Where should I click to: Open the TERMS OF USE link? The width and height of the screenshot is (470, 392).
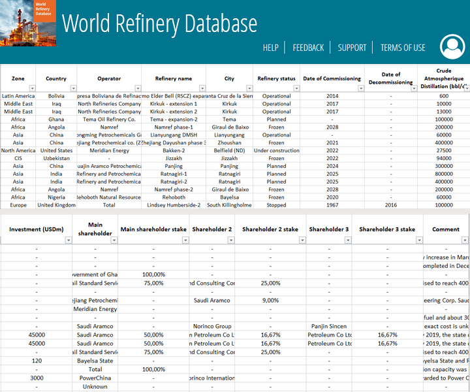403,48
